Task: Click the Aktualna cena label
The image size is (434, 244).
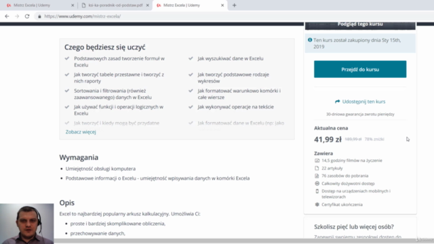Action: pos(331,128)
